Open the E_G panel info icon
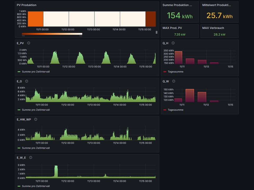The width and height of the screenshot is (254, 190). click(26, 81)
